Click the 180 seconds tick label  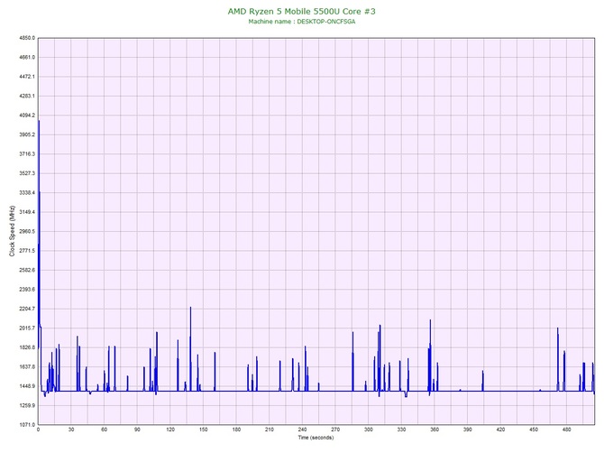(x=236, y=430)
